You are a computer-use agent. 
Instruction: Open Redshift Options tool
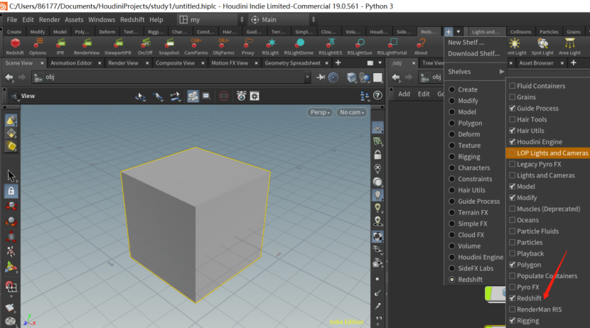38,46
